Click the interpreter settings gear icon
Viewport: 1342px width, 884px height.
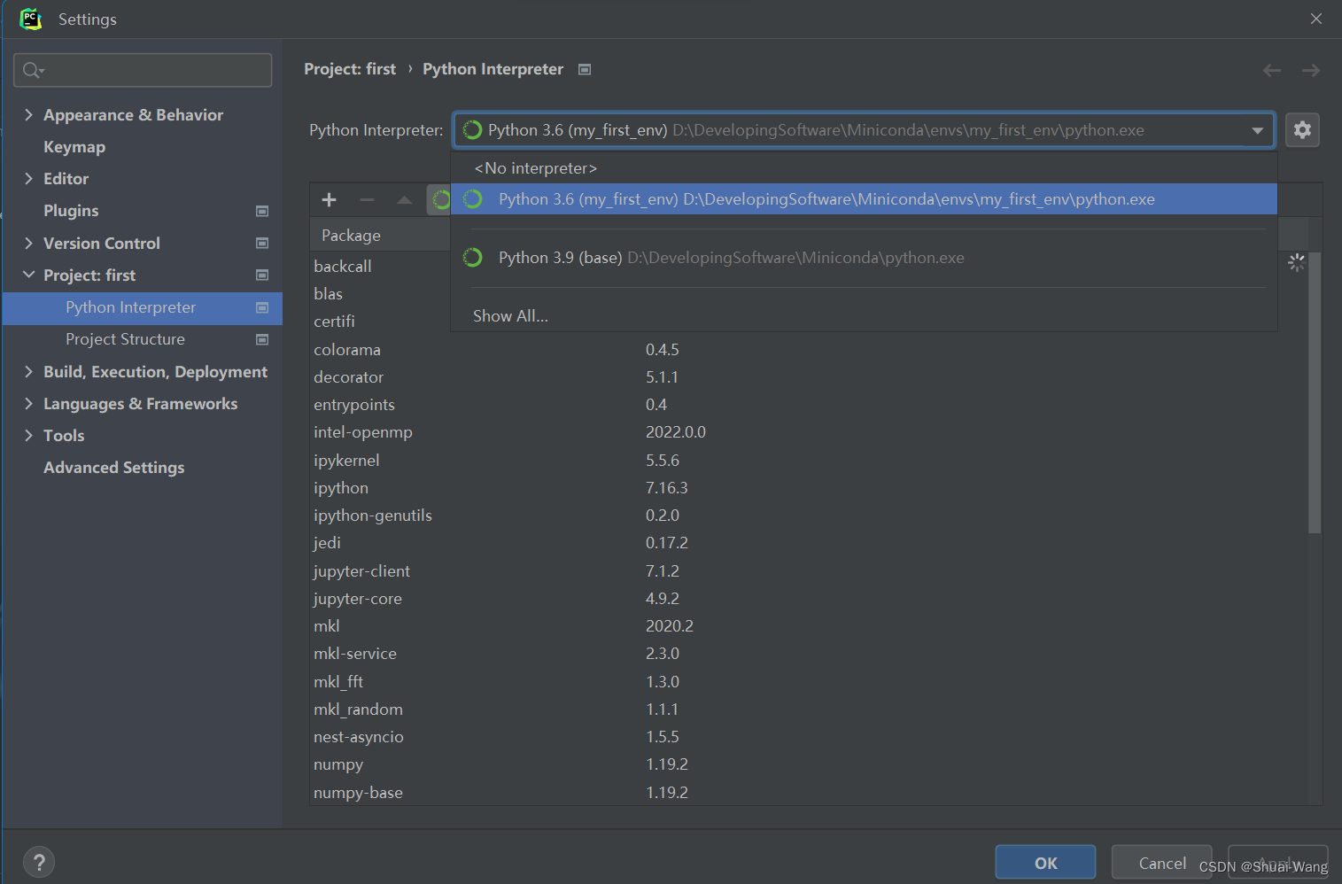(1302, 130)
